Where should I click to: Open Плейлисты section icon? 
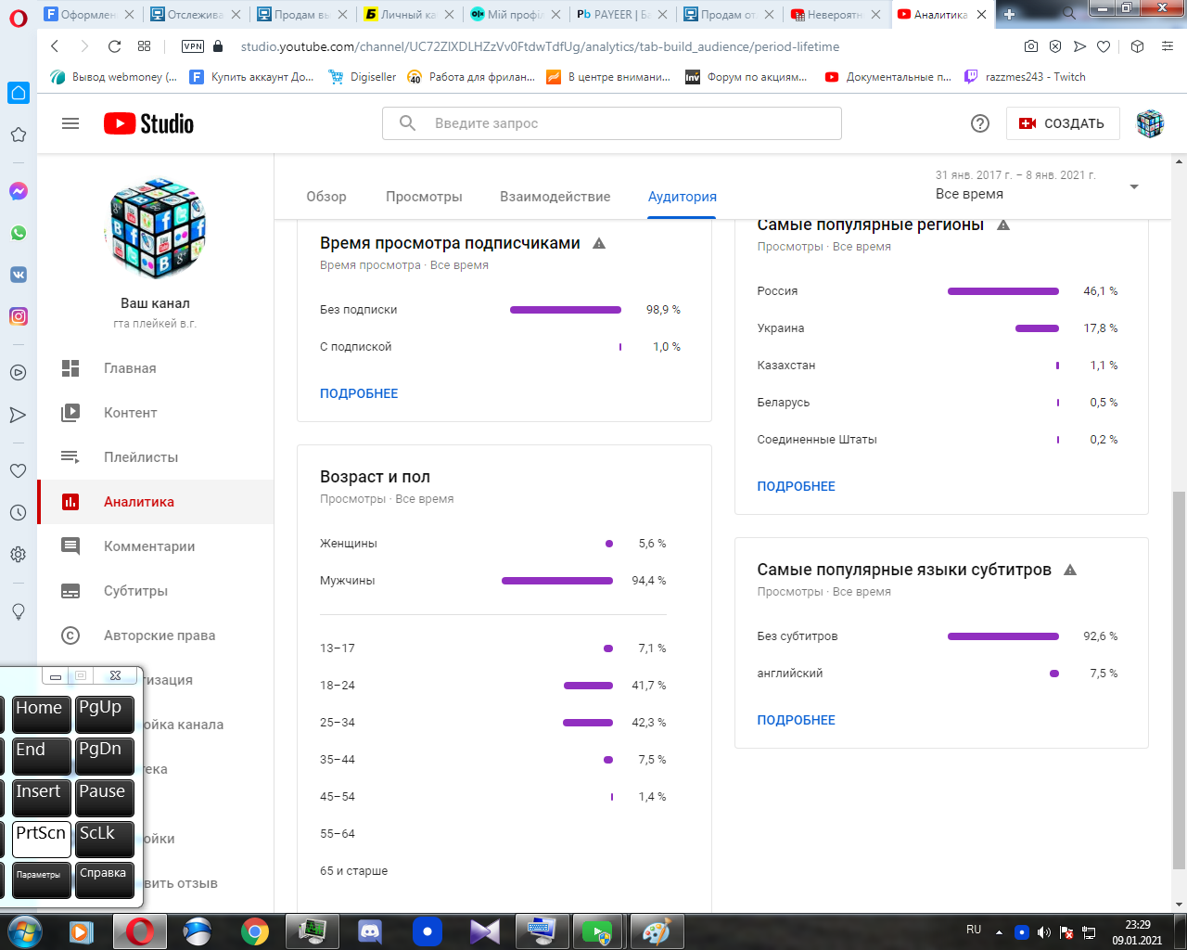click(x=70, y=457)
